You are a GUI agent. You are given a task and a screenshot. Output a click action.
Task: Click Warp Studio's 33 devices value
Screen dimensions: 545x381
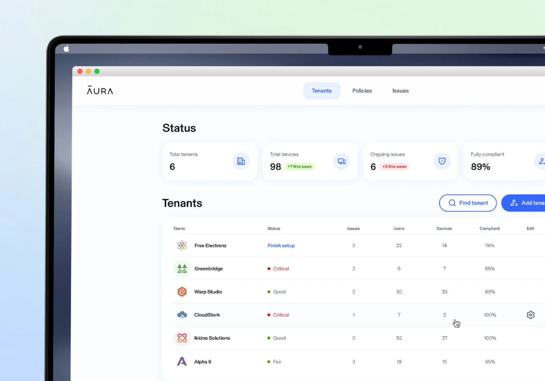[x=444, y=292]
